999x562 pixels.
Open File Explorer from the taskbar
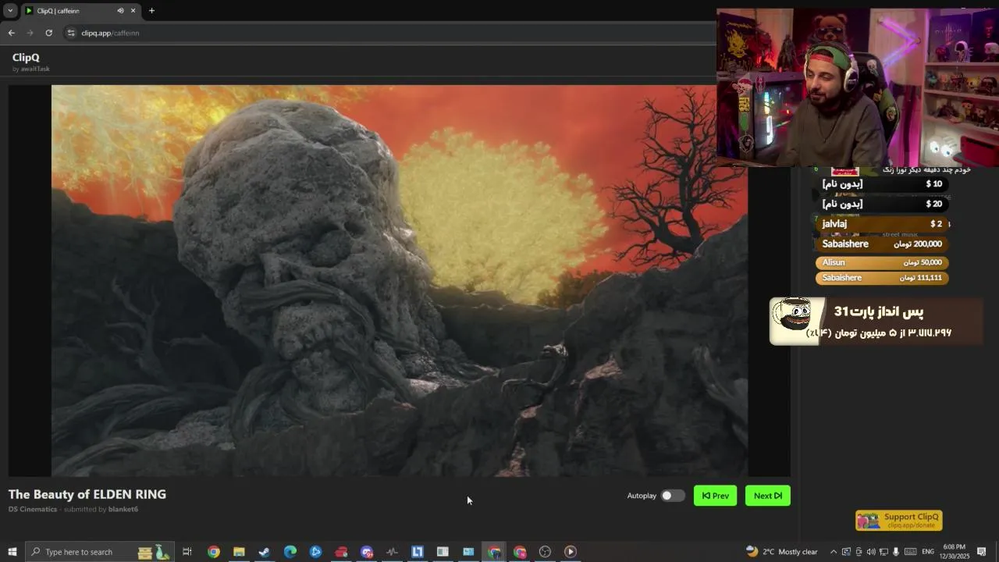[239, 552]
